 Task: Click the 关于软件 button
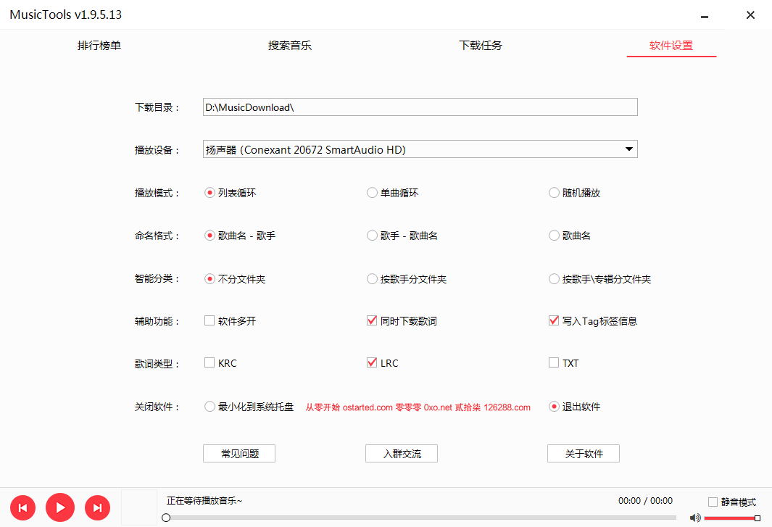[x=584, y=454]
